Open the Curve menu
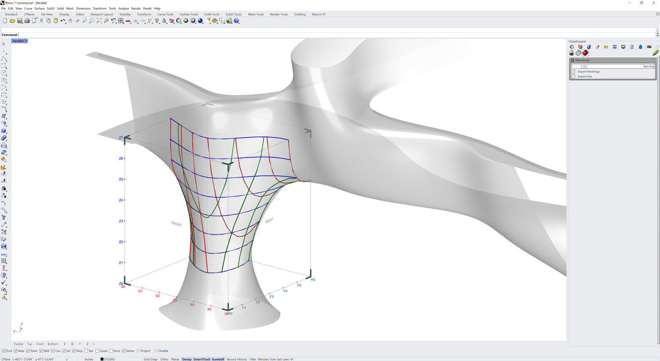 click(x=28, y=8)
